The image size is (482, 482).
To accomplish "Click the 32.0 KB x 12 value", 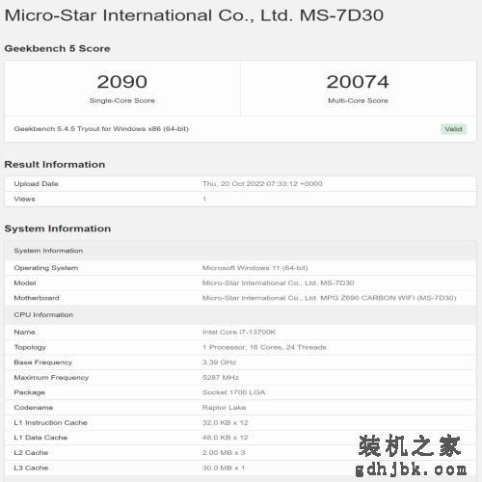I will coord(226,422).
